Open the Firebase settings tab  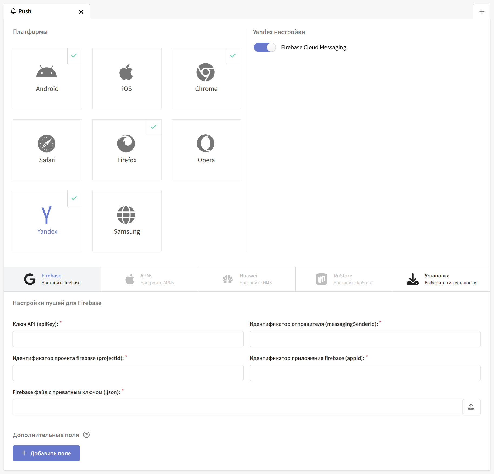point(52,279)
